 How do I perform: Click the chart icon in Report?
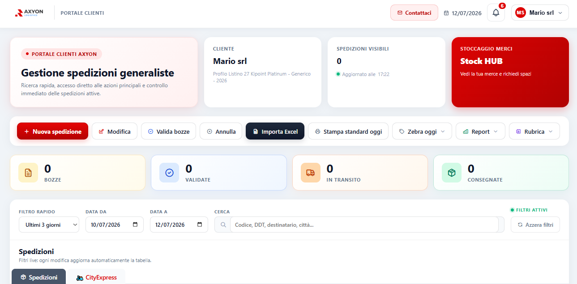[465, 131]
